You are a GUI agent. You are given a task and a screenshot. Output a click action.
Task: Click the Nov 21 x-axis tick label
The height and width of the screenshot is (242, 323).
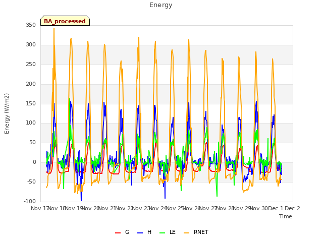107,208
